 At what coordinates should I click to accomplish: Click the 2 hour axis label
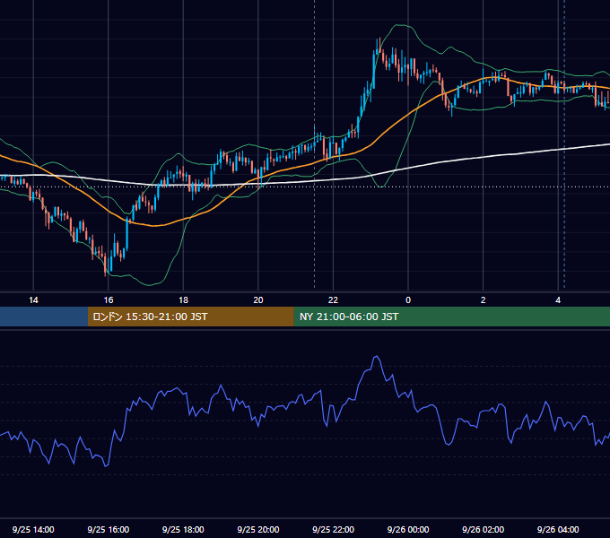484,300
